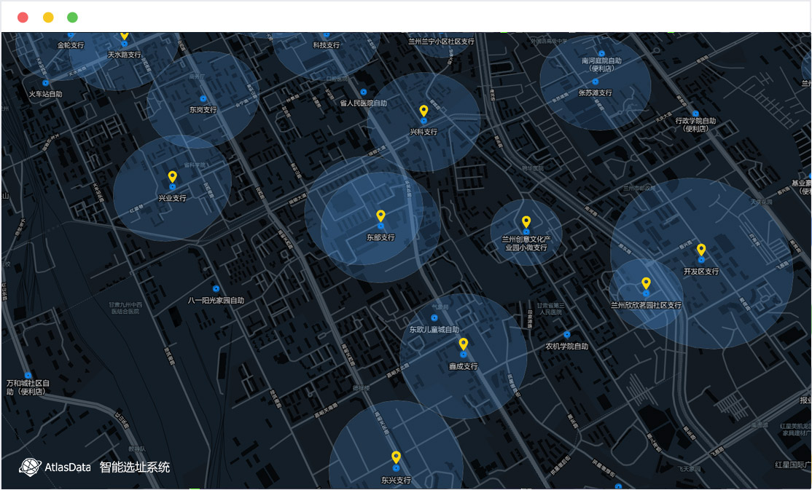The height and width of the screenshot is (490, 812).
Task: Click the AtlasData globe logo
Action: [x=30, y=467]
